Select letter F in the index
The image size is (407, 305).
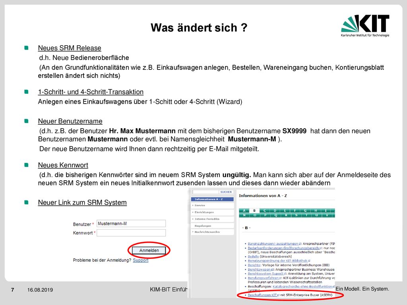pyautogui.click(x=295, y=210)
